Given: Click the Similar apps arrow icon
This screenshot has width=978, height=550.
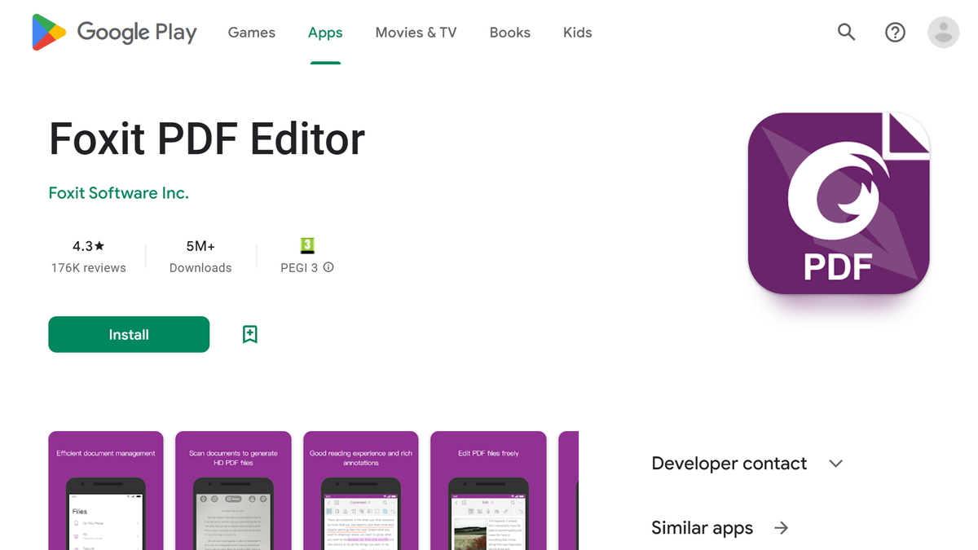Looking at the screenshot, I should pyautogui.click(x=781, y=528).
